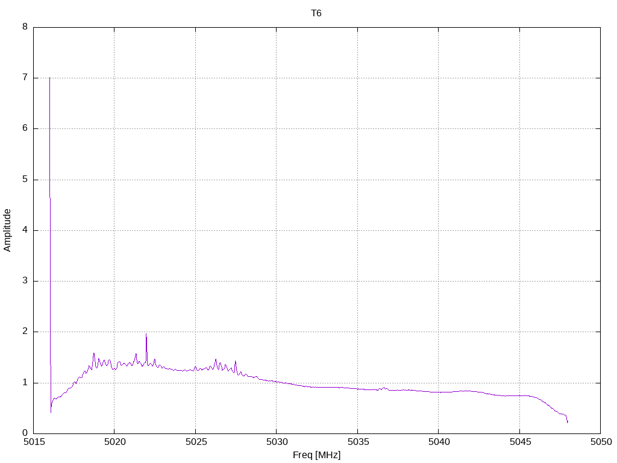The image size is (617, 463).
Task: Click y-axis tick label 4
Action: click(x=25, y=230)
